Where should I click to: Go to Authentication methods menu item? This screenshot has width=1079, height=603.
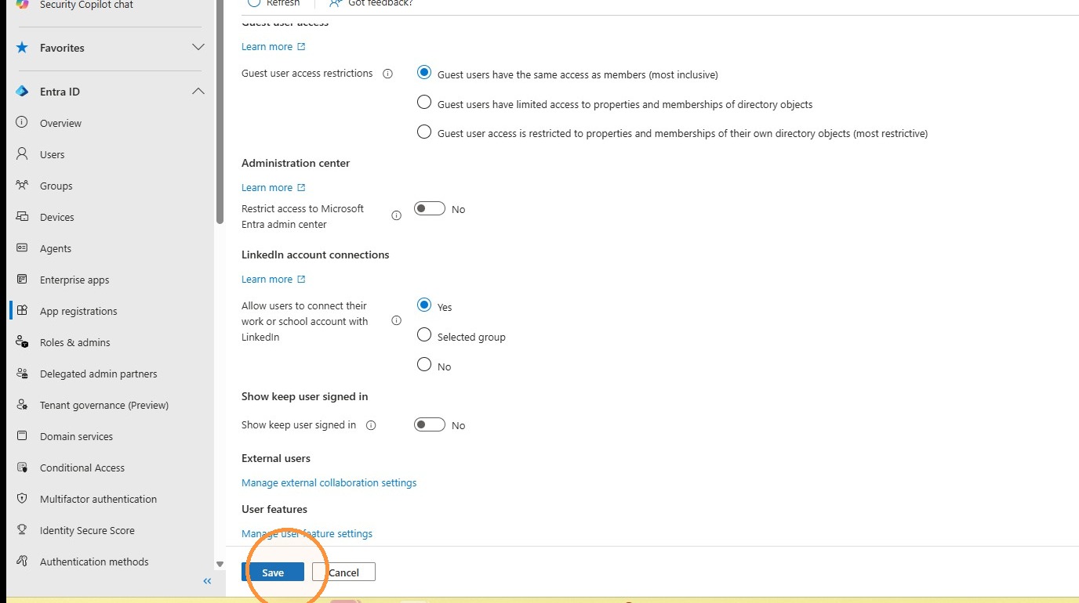[x=94, y=561]
